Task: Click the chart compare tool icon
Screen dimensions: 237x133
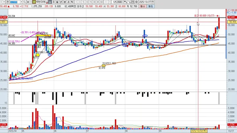Action: 125,2
